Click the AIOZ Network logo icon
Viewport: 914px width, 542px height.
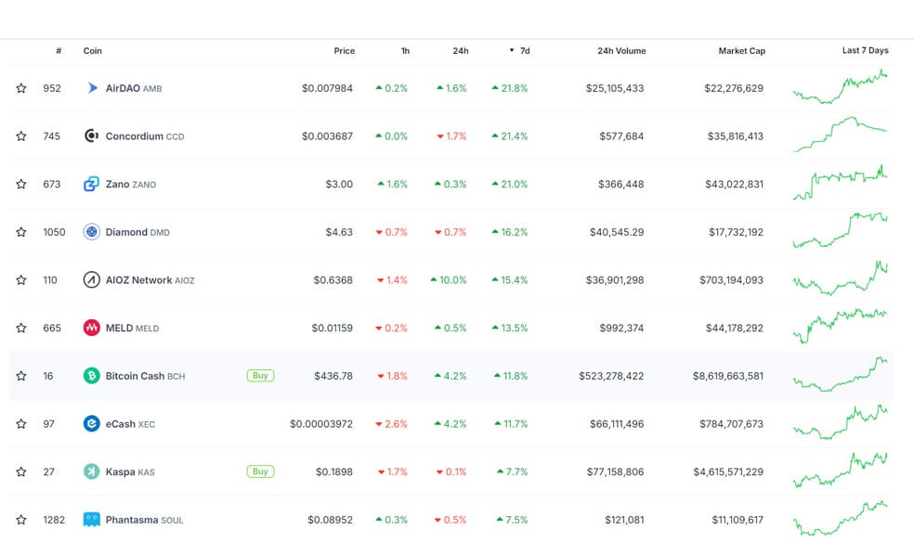pos(92,280)
